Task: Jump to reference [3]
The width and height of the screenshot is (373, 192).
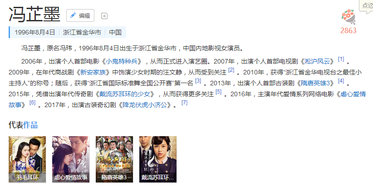Action: [198, 81]
